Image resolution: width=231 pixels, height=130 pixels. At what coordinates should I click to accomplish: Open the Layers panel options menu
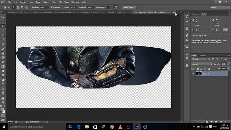click(229, 56)
